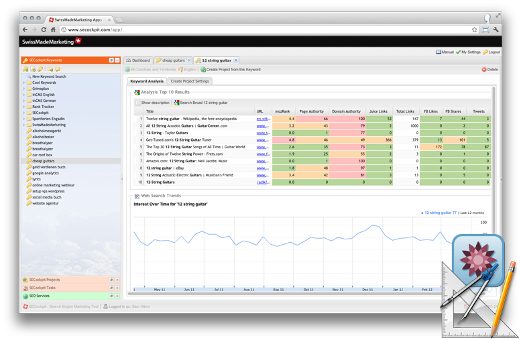Select the SwissMadeMarketing Apps browser tab
The height and width of the screenshot is (340, 521).
(x=78, y=20)
